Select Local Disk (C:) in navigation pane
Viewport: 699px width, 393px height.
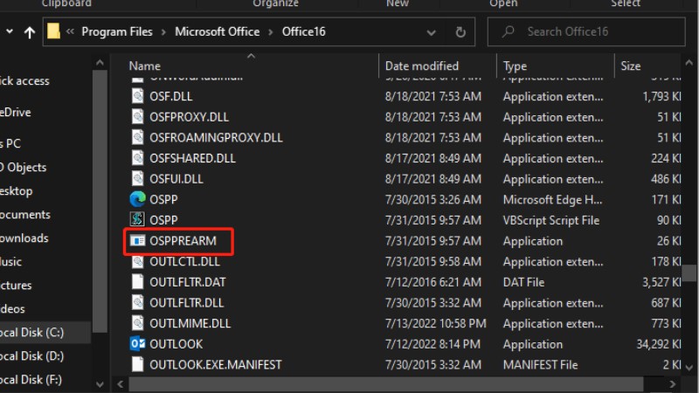pyautogui.click(x=32, y=332)
